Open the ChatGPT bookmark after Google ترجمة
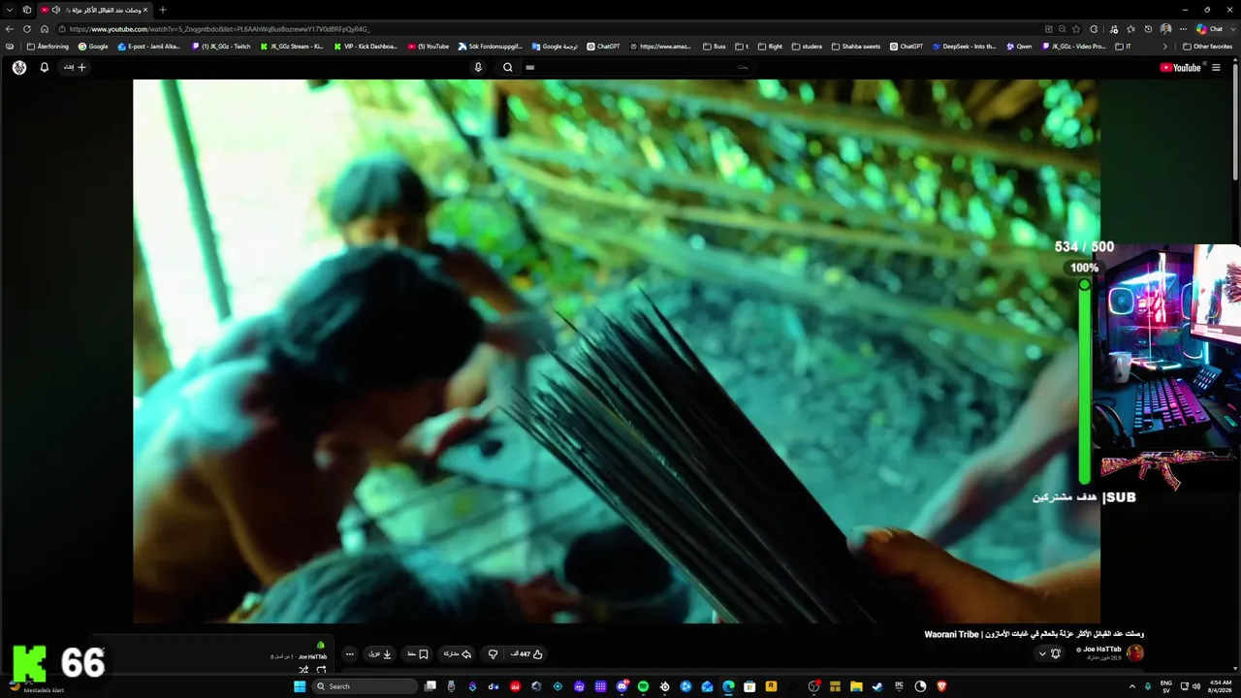 click(x=603, y=46)
